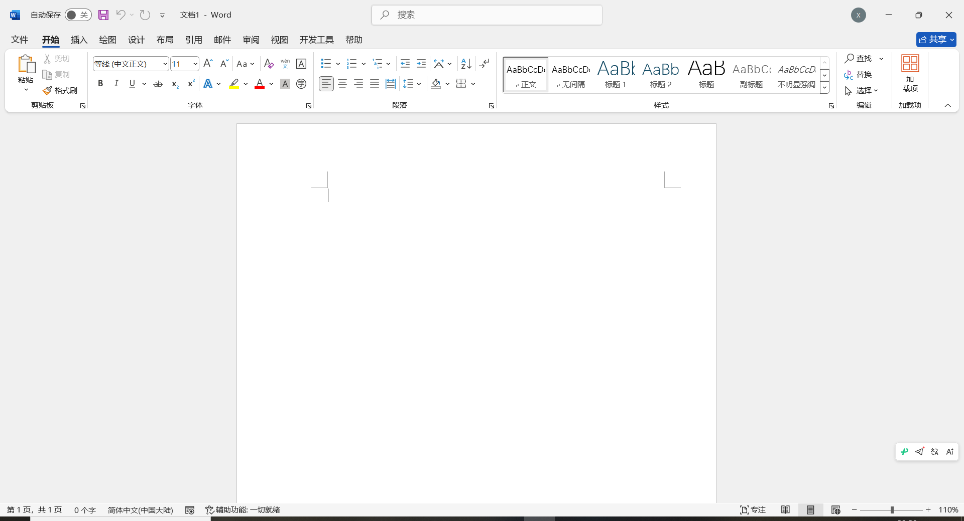Toggle Italic formatting
Viewport: 964px width, 521px height.
116,84
